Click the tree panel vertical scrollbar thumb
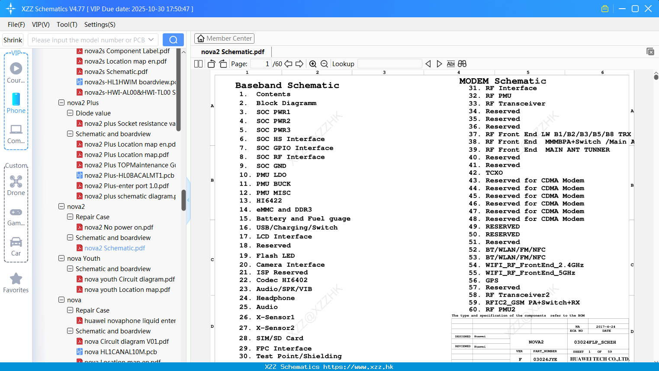659x371 pixels. click(183, 200)
